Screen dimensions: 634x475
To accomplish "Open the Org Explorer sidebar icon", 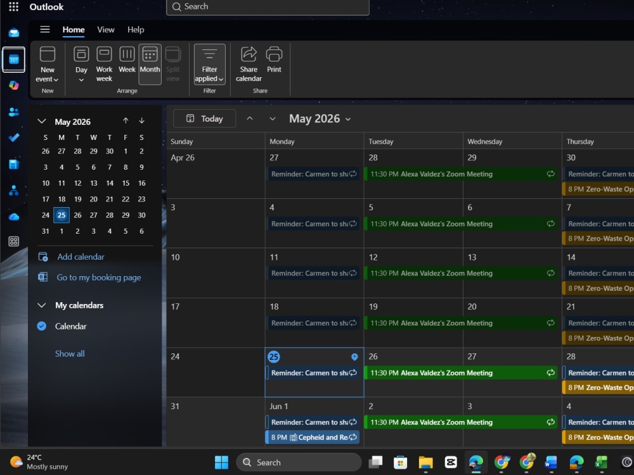I will [x=14, y=190].
